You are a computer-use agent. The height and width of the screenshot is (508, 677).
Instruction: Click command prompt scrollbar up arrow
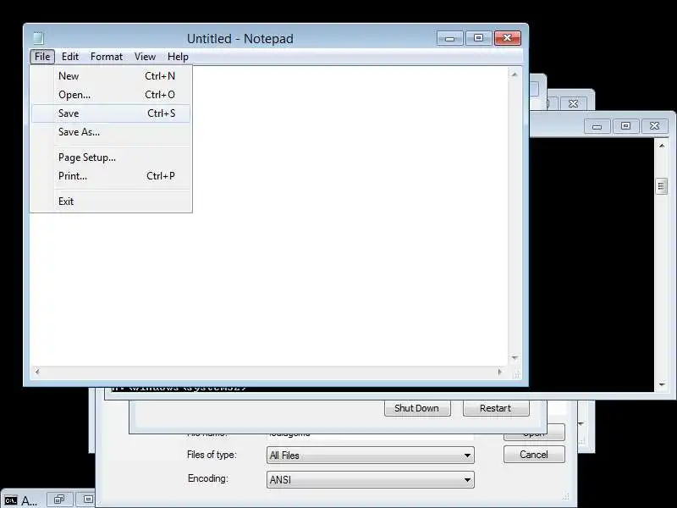pos(662,146)
